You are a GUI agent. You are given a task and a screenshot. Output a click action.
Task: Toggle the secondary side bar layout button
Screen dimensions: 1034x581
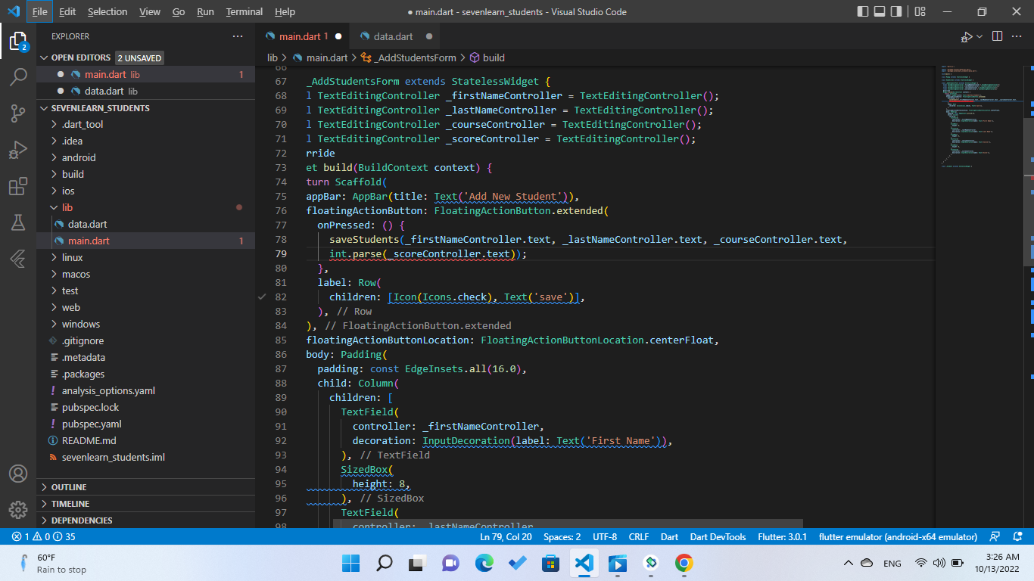click(x=896, y=12)
